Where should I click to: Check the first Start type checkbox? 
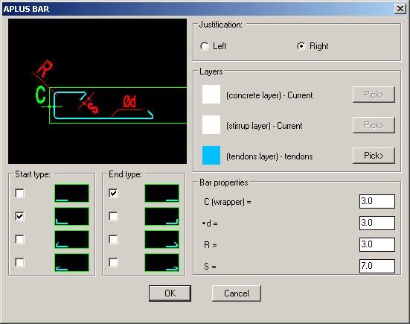pyautogui.click(x=19, y=193)
